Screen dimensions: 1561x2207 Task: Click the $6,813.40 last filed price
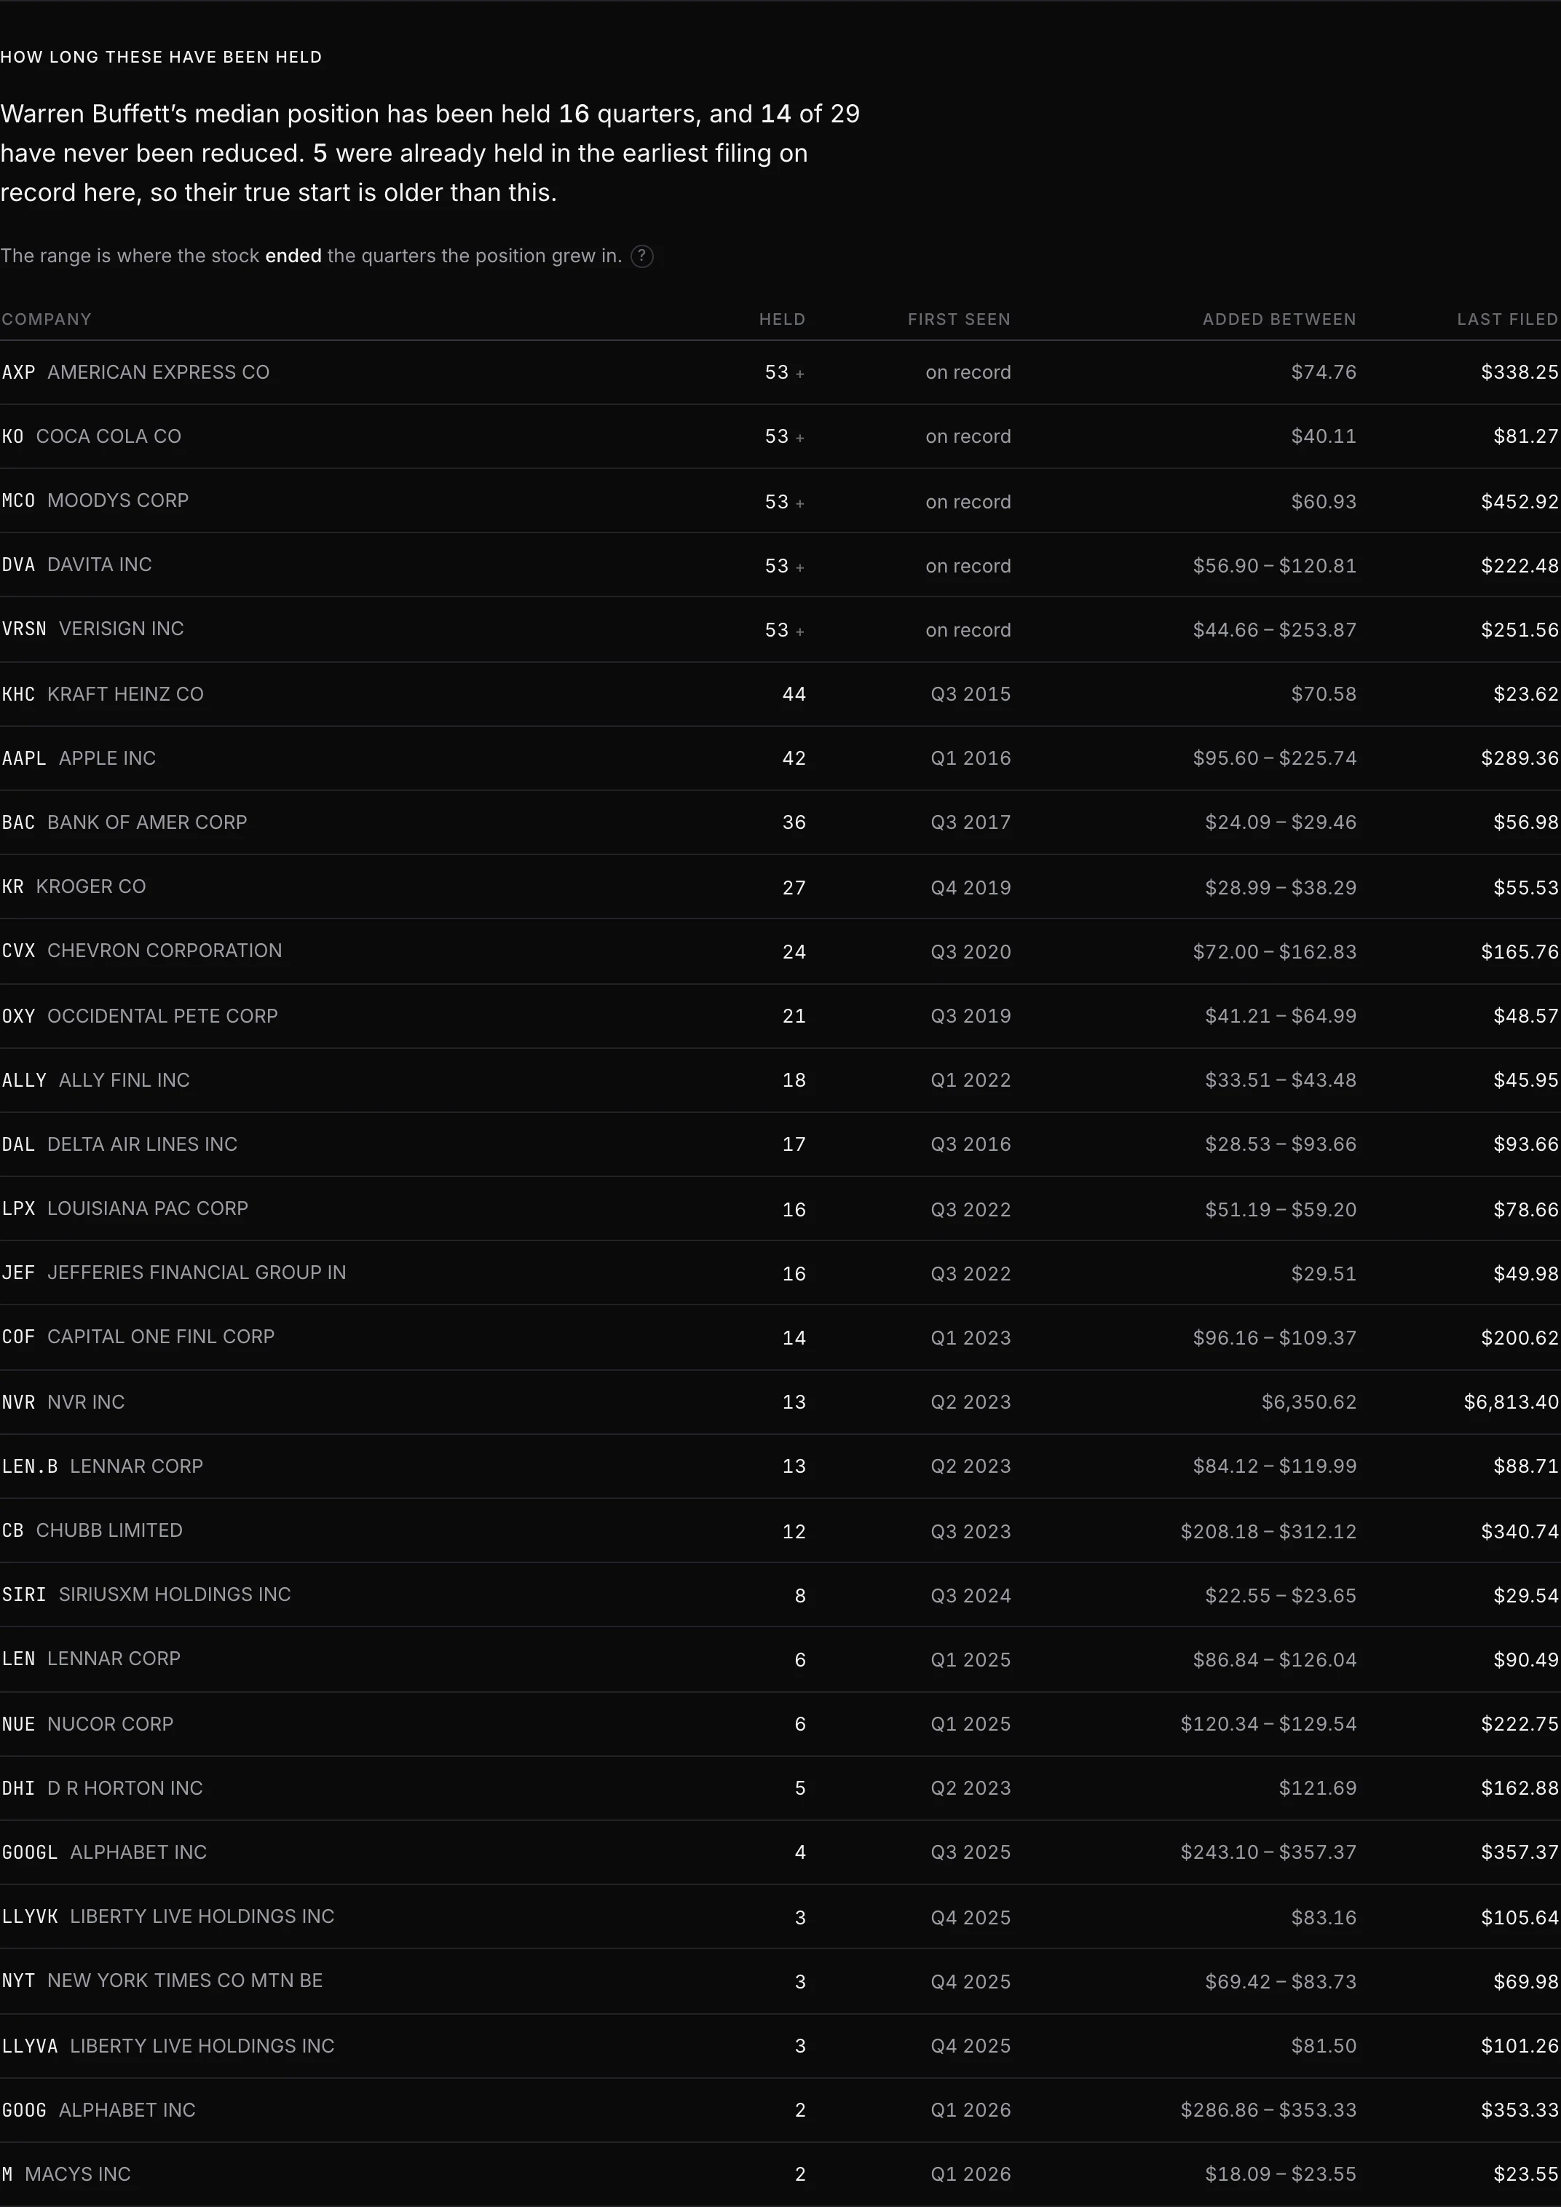pos(1511,1402)
